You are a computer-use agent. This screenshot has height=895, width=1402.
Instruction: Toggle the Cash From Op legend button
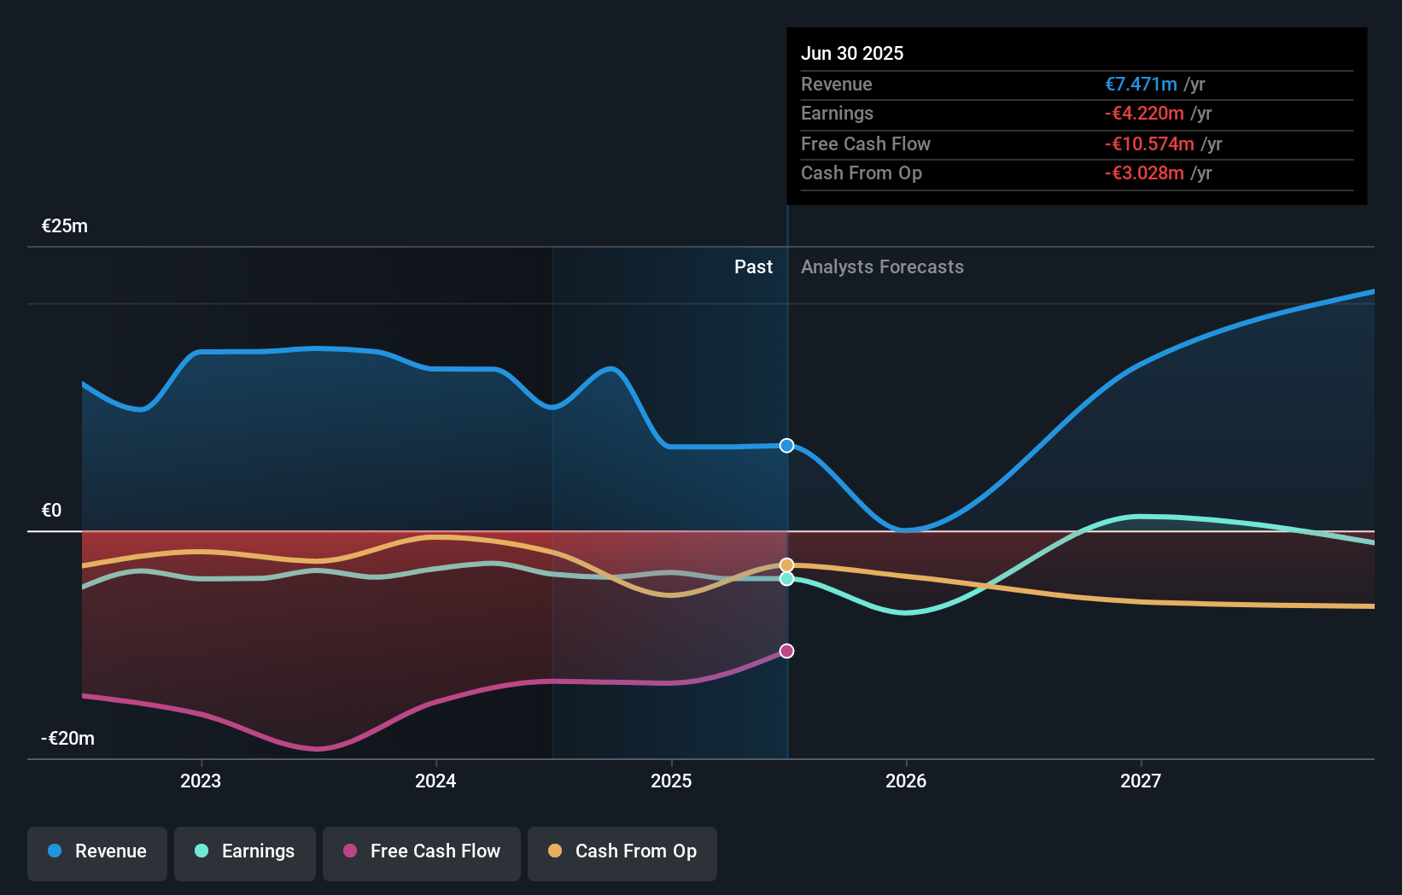pos(622,853)
